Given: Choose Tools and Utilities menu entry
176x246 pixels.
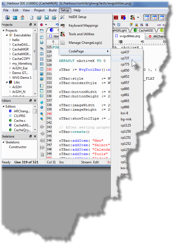Looking at the screenshot, I should [86, 34].
